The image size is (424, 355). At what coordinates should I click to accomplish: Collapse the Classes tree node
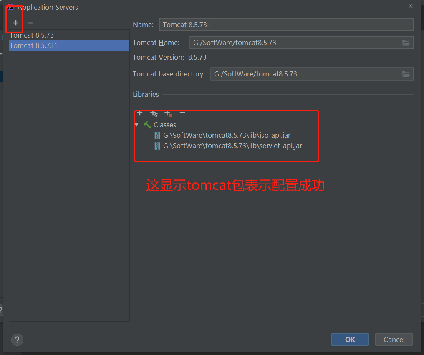point(137,125)
